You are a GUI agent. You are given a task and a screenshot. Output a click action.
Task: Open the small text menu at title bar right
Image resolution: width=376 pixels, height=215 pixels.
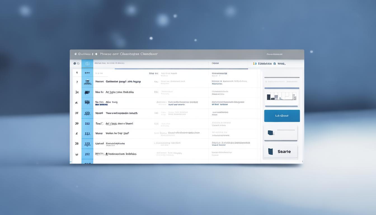(274, 54)
